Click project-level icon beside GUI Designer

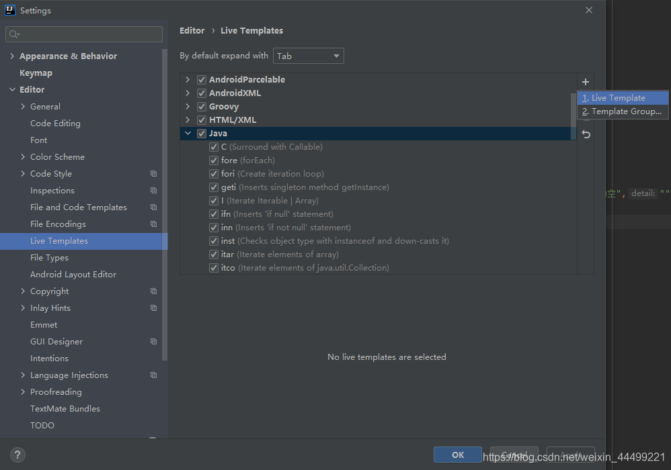[153, 341]
